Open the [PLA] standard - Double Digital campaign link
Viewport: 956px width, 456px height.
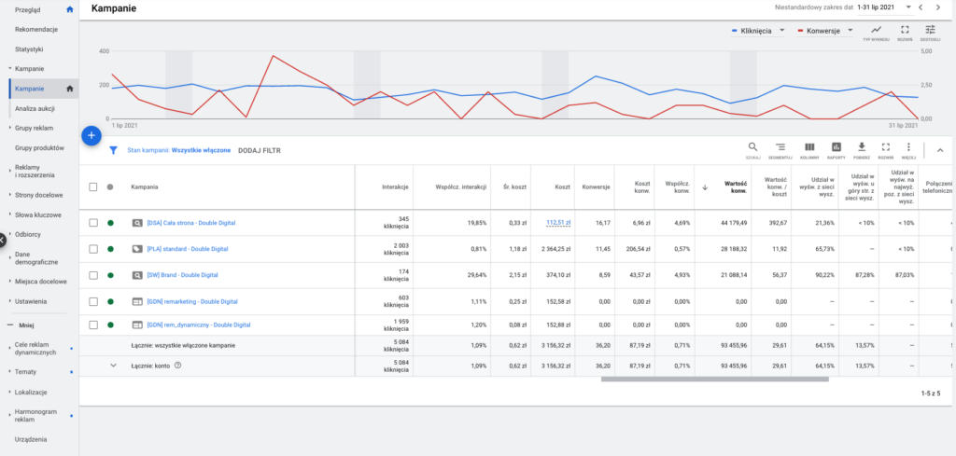[x=187, y=249]
